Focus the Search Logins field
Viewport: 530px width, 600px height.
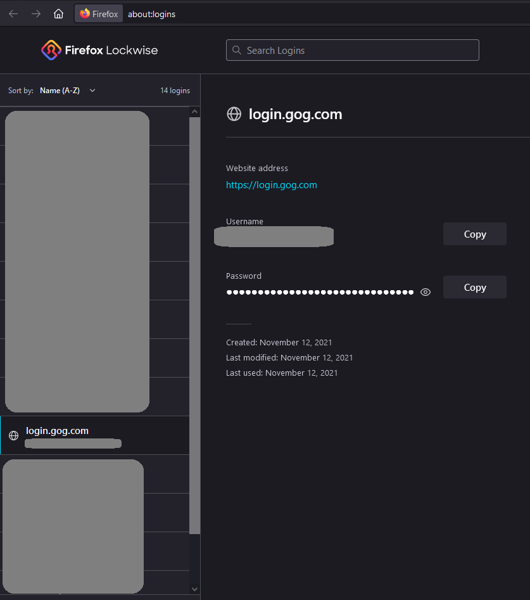click(352, 50)
